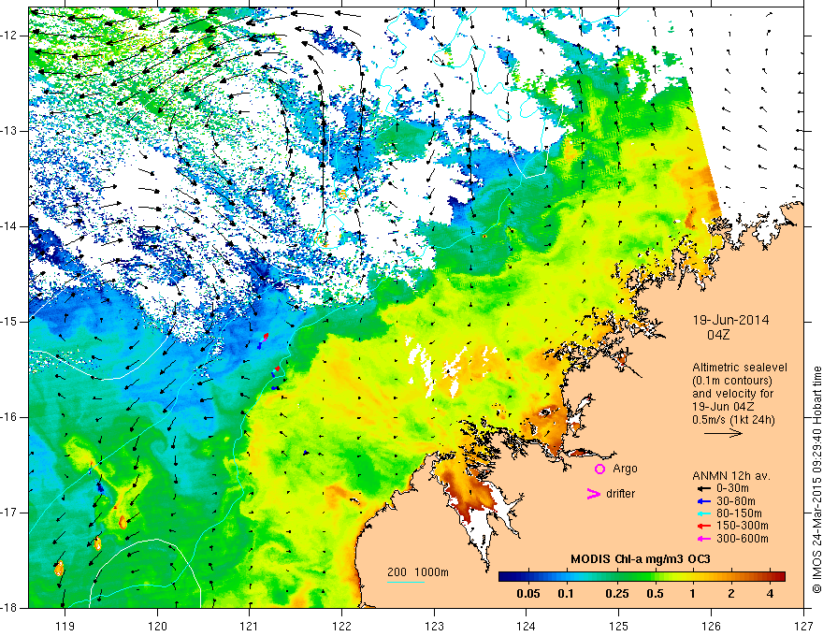Select the cyan 80-150m legend arrow

point(703,513)
